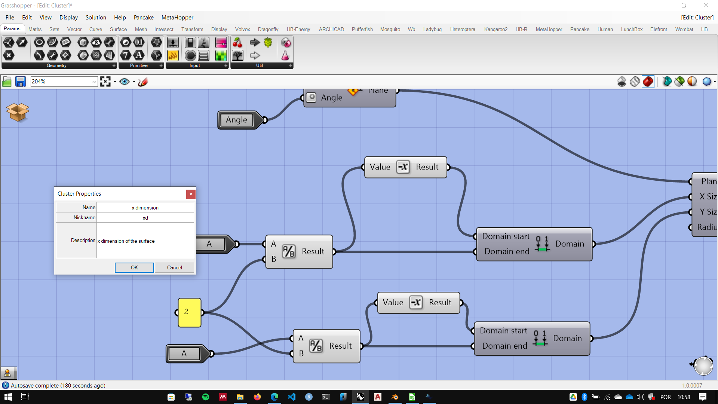The image size is (718, 404).
Task: Choose the tree Data Dam icon
Action: tap(237, 55)
